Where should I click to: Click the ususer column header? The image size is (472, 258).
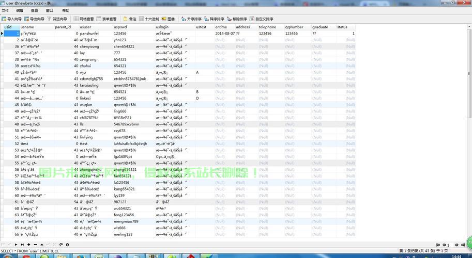[x=96, y=27]
